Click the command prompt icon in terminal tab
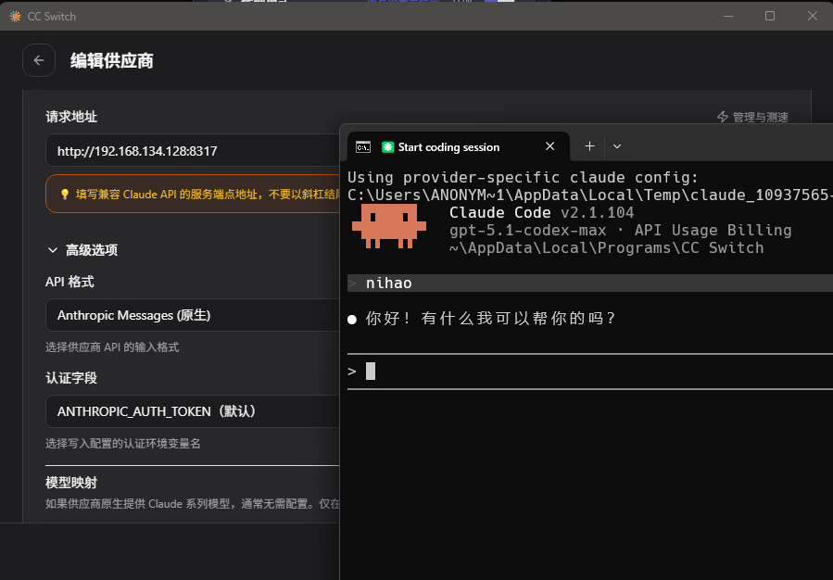 point(363,147)
